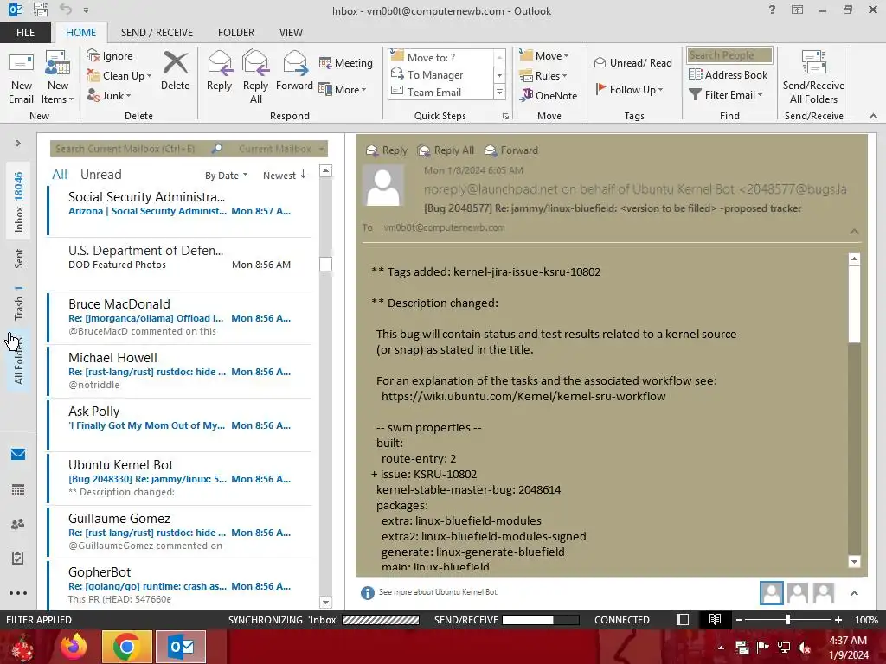Toggle Unread/Read status
Screen dimensions: 886x664
pyautogui.click(x=632, y=62)
